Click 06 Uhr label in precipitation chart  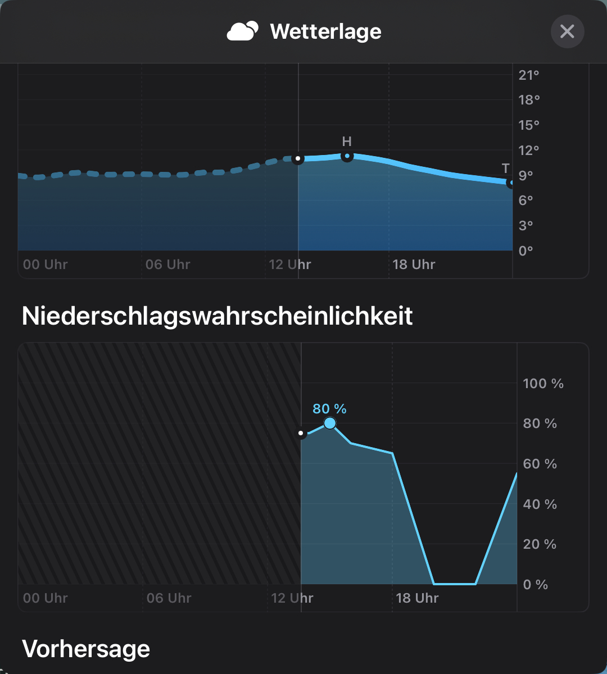point(169,598)
